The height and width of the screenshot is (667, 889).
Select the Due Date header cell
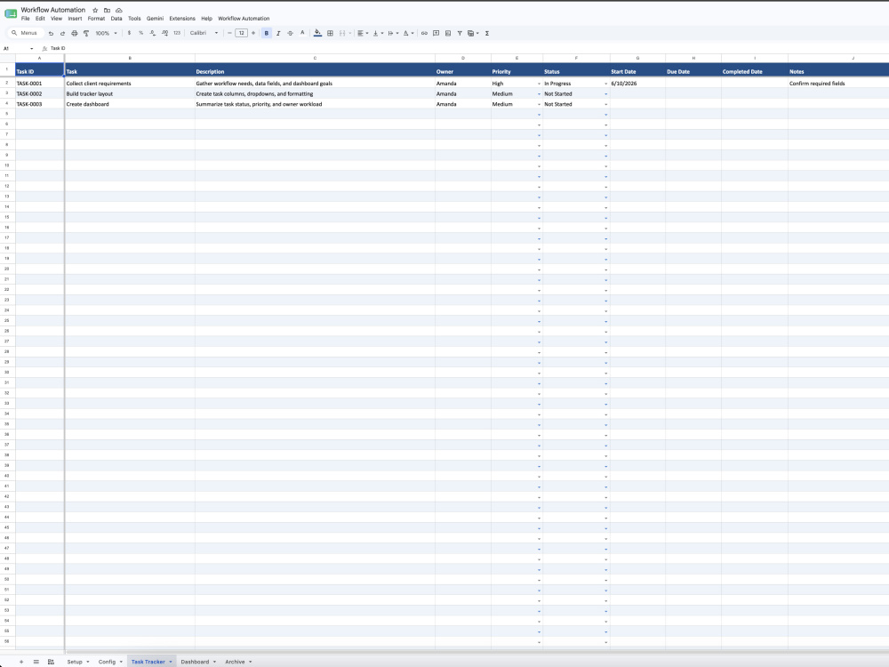pyautogui.click(x=693, y=70)
